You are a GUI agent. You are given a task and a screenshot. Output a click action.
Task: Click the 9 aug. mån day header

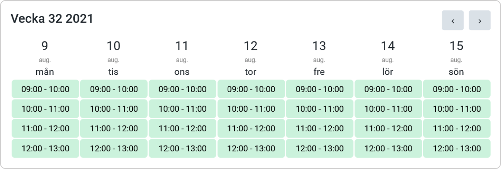pos(45,58)
